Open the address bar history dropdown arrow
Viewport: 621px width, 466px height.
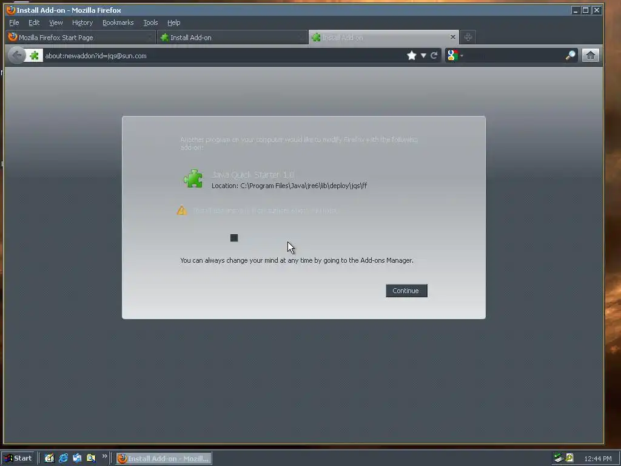click(423, 55)
